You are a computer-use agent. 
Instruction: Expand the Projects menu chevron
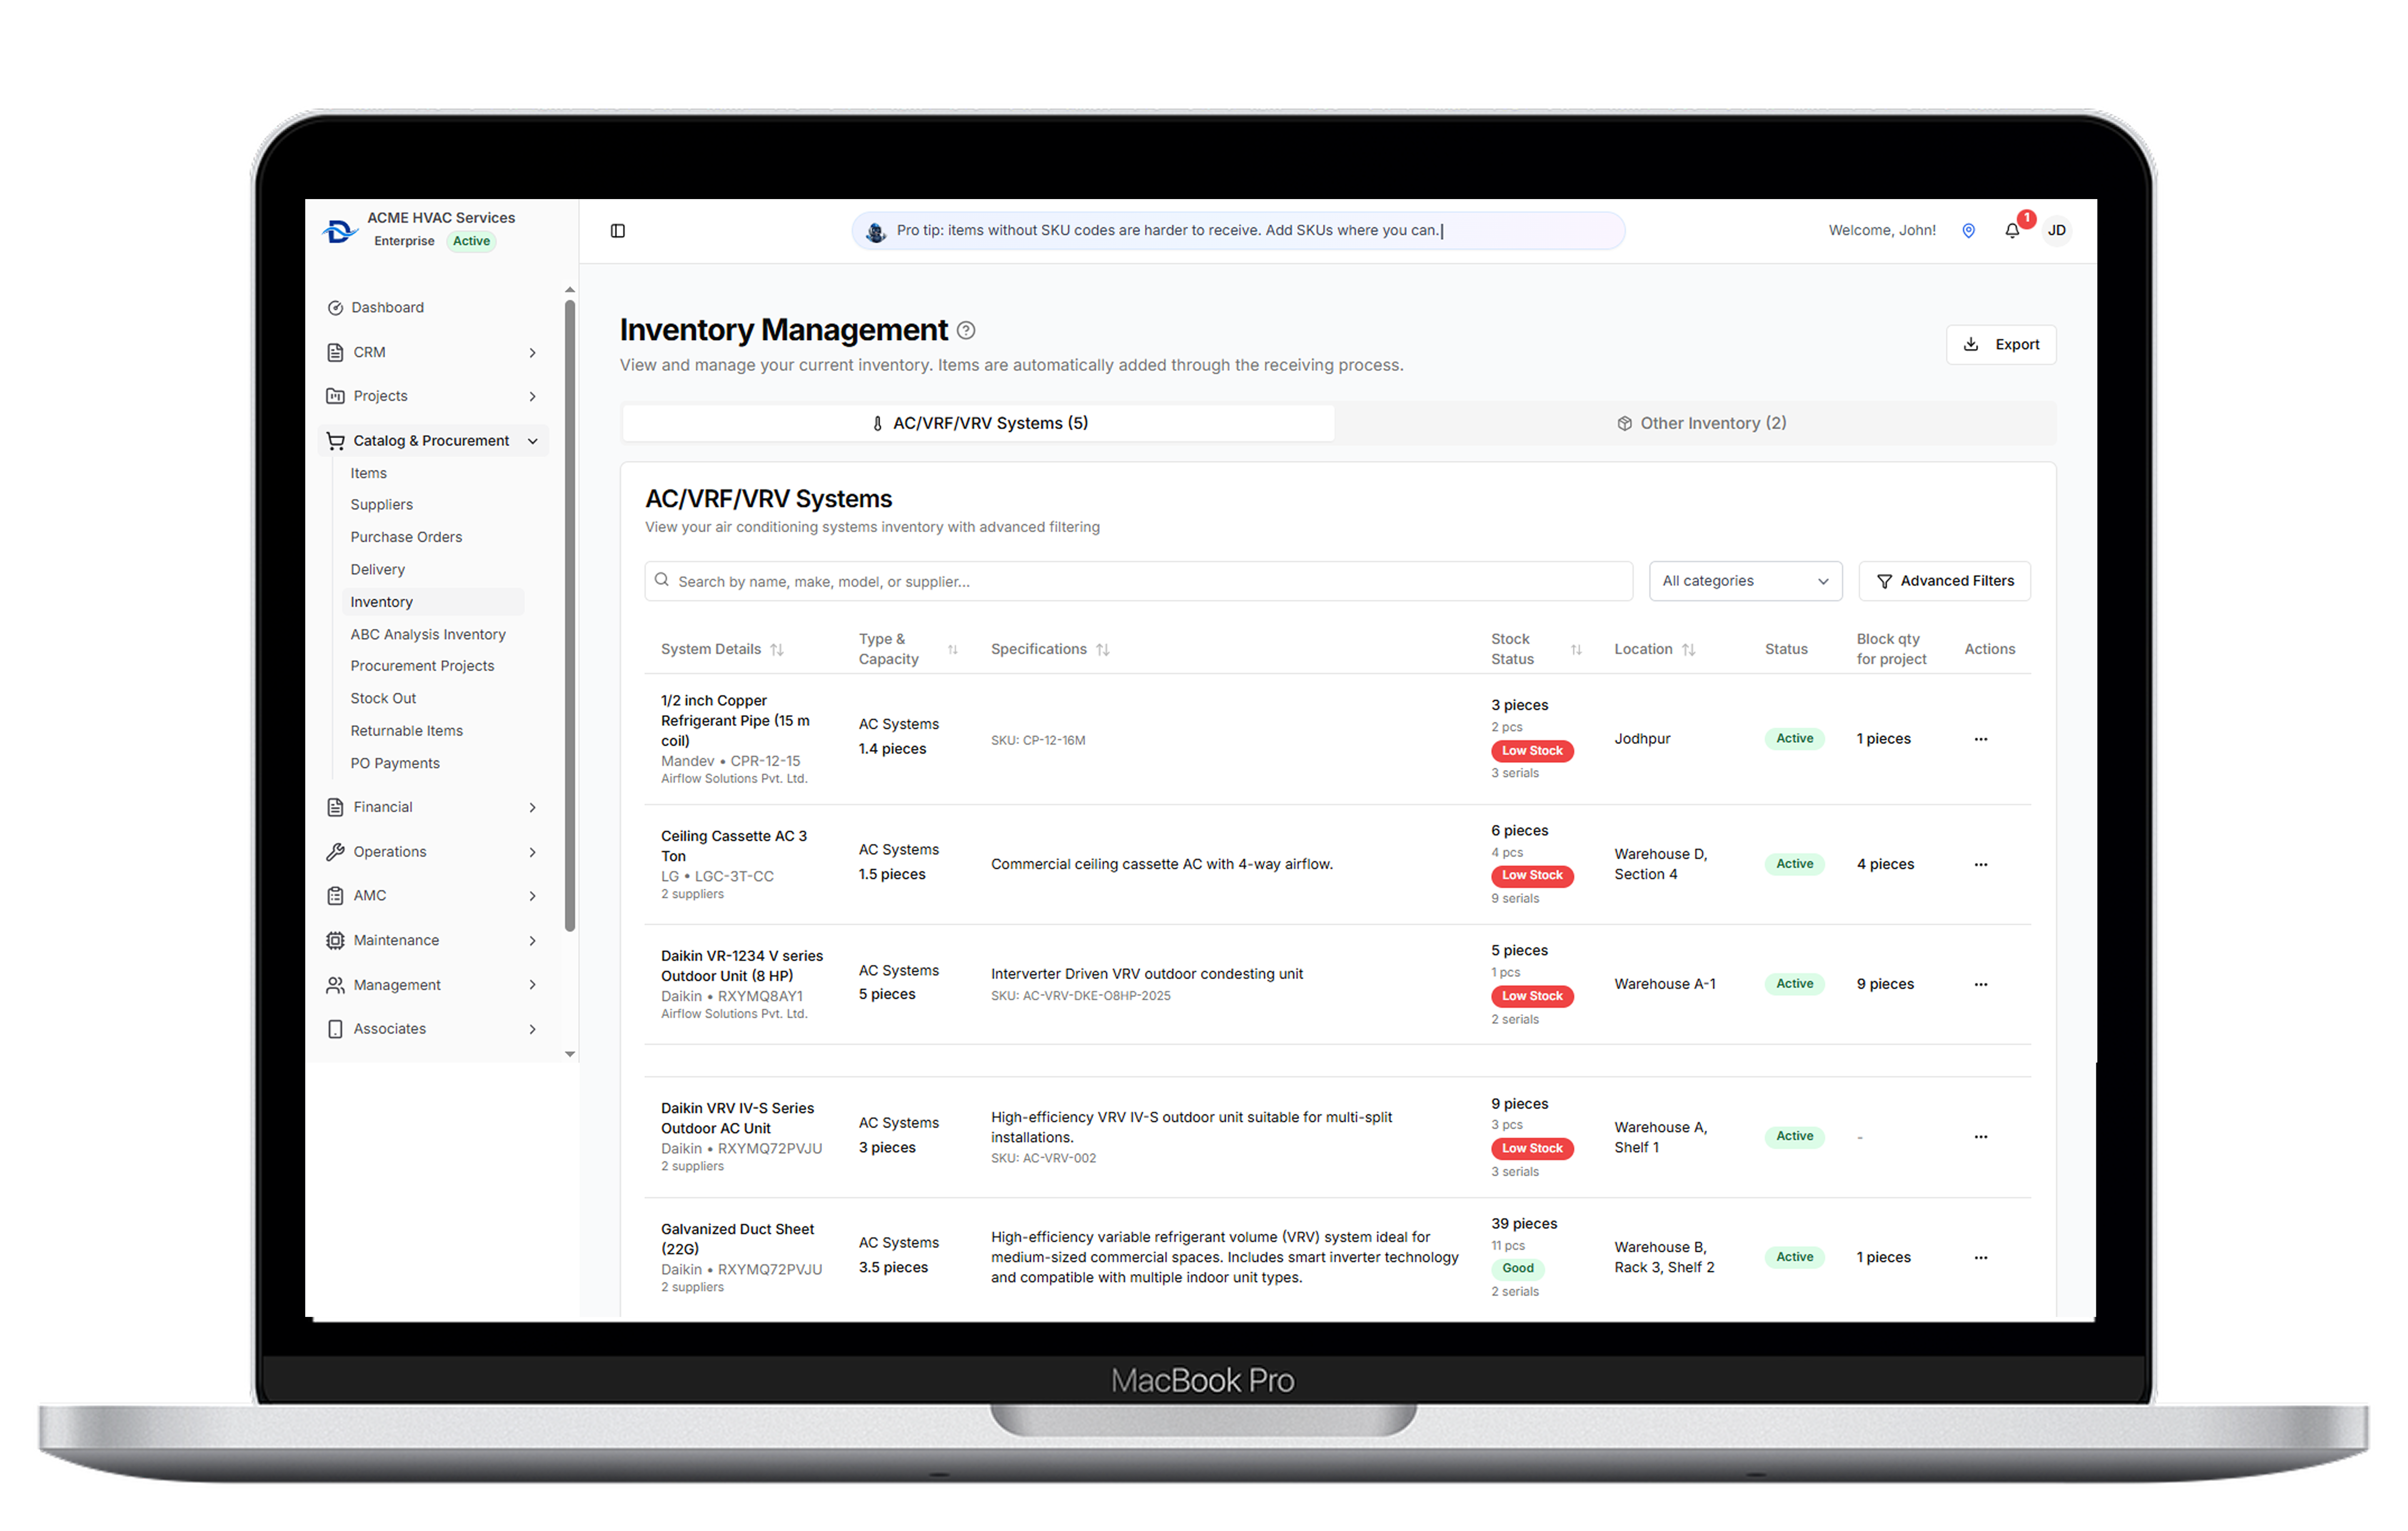pyautogui.click(x=533, y=397)
